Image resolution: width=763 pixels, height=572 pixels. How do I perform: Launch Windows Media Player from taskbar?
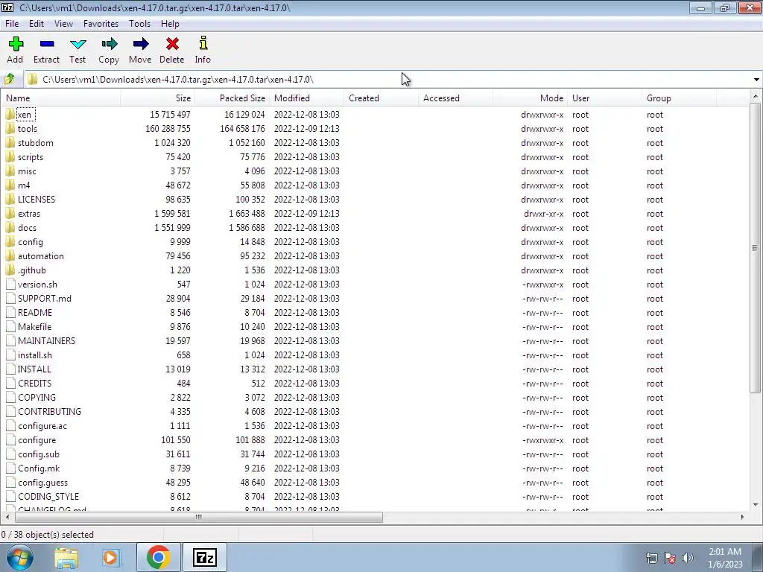click(x=111, y=557)
